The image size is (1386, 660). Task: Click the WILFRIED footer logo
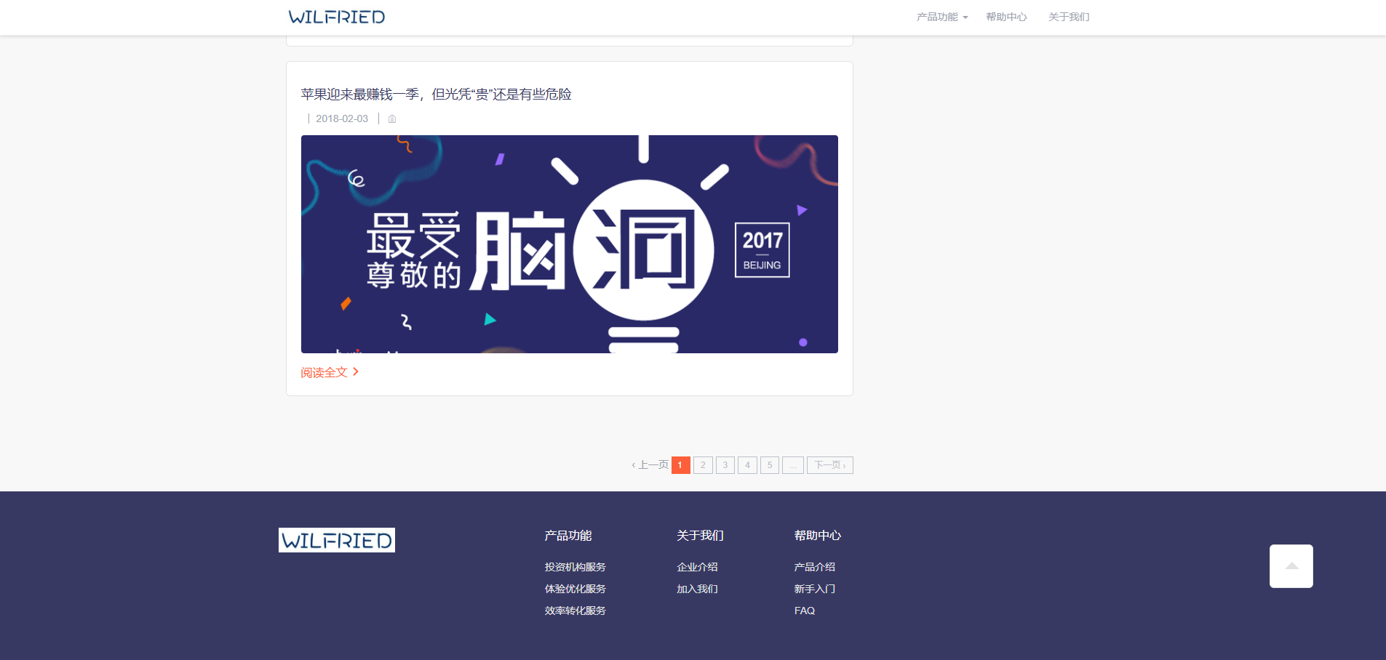point(336,540)
